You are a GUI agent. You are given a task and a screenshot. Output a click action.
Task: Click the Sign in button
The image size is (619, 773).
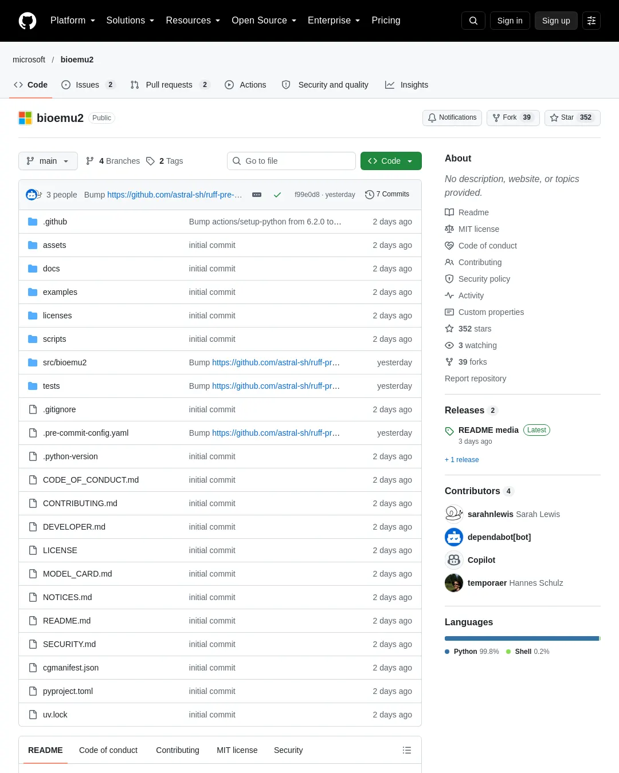pos(510,21)
